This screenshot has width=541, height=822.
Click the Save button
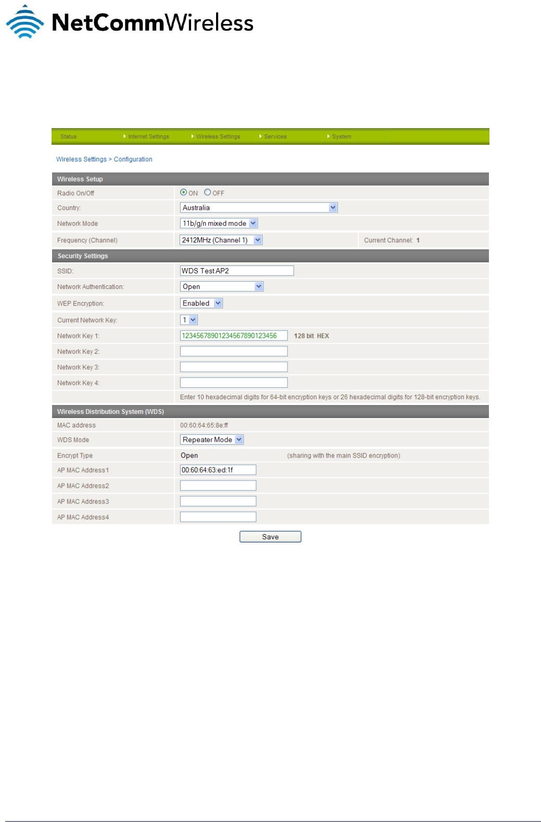pos(270,537)
